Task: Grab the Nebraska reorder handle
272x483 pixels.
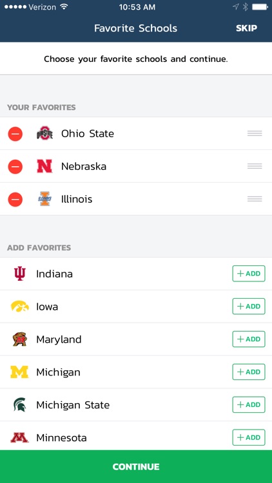Action: click(x=255, y=166)
